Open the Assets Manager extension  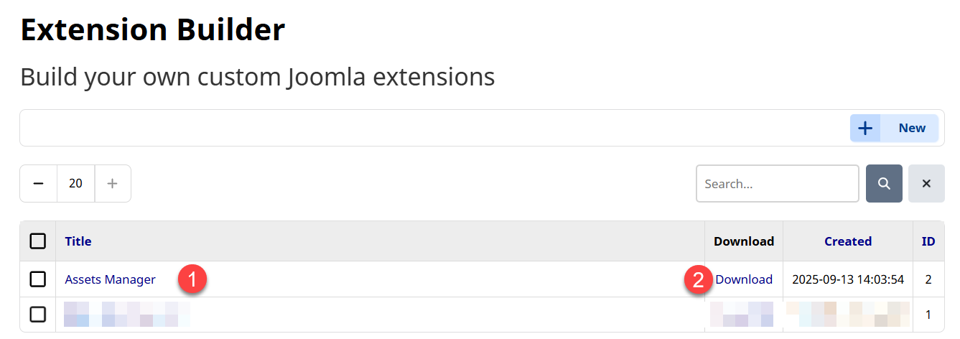pos(110,279)
